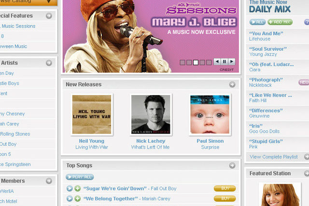Click the Play All button in Top Songs
Viewport: 309px width, 206px height.
point(80,177)
